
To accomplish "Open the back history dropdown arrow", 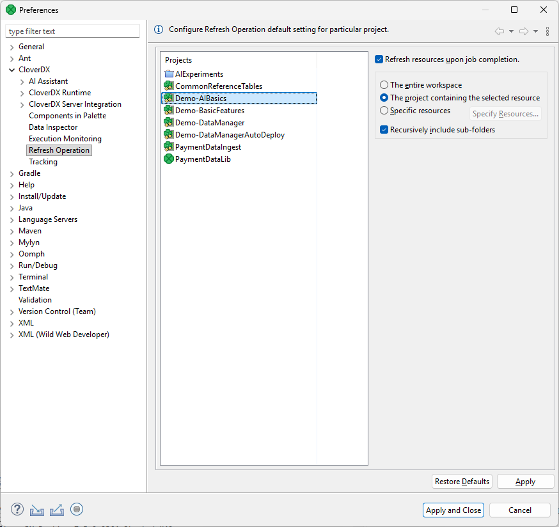I will [511, 31].
